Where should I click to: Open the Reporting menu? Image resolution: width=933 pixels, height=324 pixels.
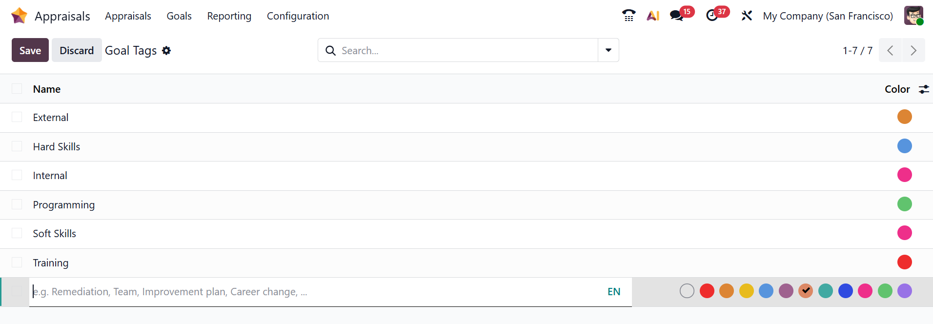[229, 16]
